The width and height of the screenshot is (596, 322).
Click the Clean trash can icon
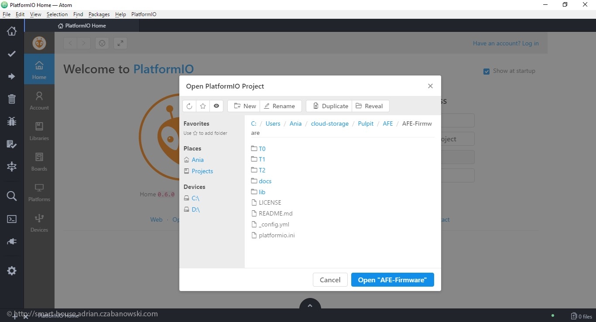coord(12,99)
